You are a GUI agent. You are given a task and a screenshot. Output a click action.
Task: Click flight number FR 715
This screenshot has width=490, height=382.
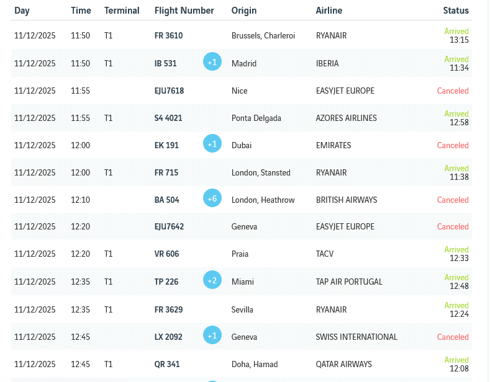166,172
